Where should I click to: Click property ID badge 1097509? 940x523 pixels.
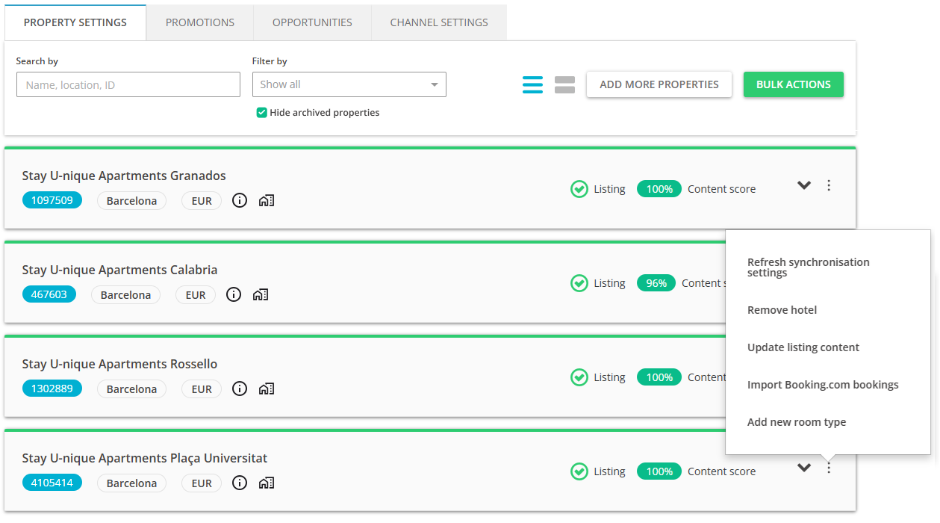coord(52,201)
